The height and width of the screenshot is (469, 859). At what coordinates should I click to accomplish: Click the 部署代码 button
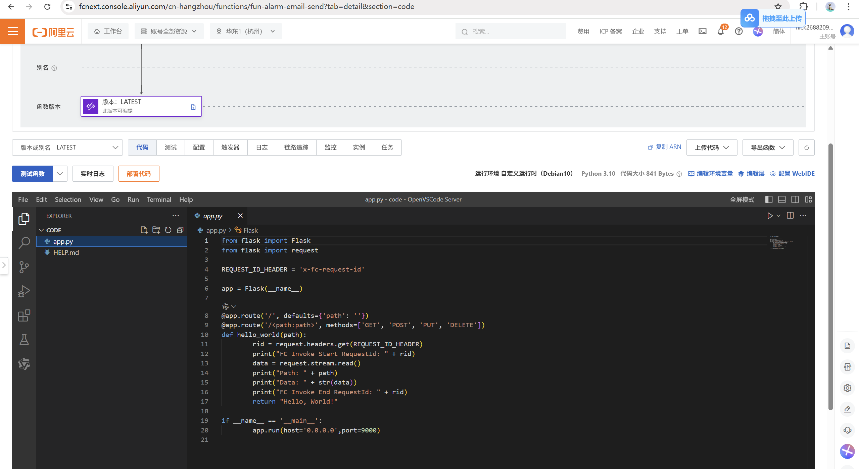tap(139, 174)
